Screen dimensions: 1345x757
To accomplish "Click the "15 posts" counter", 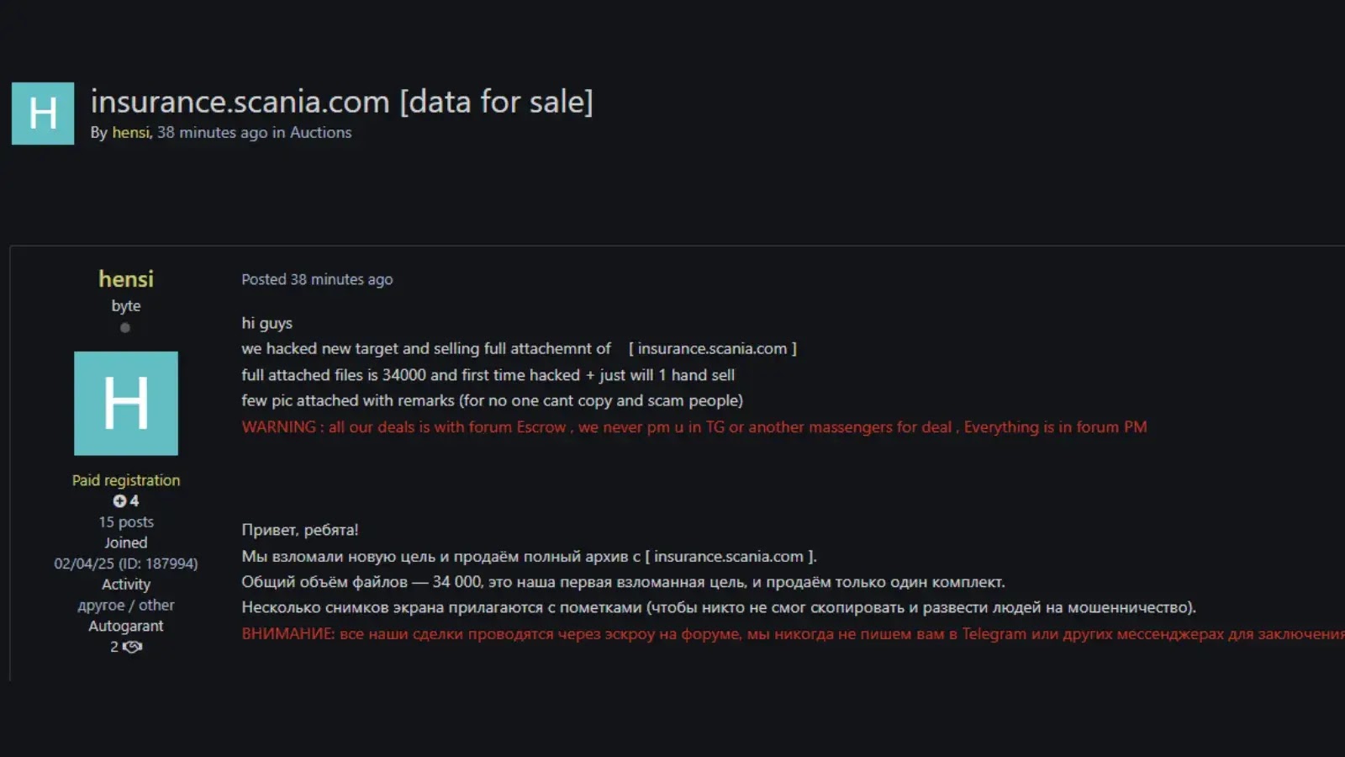I will 125,521.
